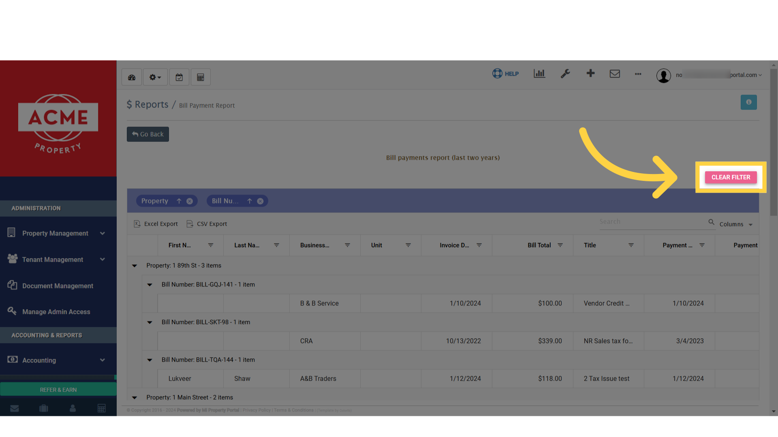Open the calendar toolbar icon
Image resolution: width=778 pixels, height=437 pixels.
pos(179,77)
